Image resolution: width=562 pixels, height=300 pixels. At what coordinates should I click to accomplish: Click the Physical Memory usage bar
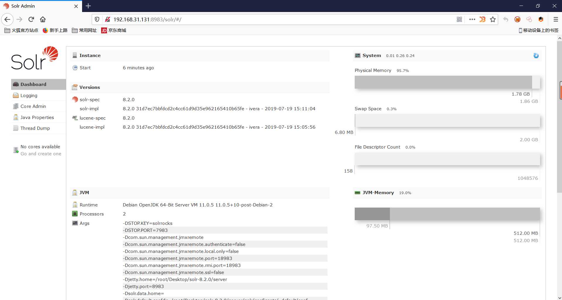coord(447,82)
